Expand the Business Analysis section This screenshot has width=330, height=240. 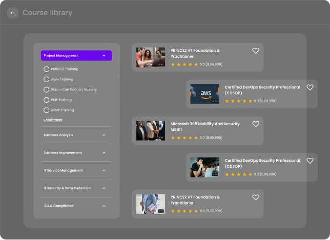104,135
